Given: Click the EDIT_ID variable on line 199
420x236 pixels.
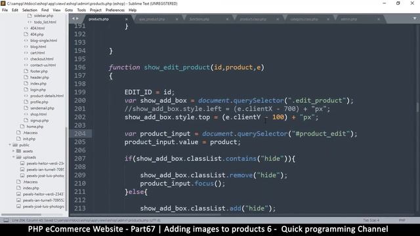Looking at the screenshot, I should [138, 92].
